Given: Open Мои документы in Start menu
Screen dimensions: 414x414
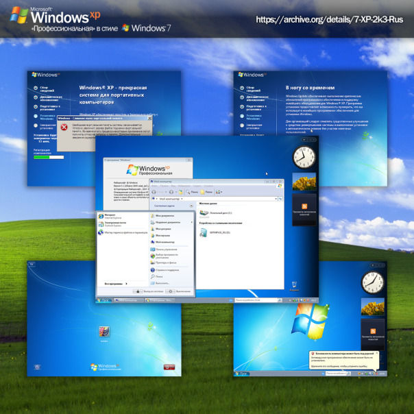Looking at the screenshot, I should point(162,216).
